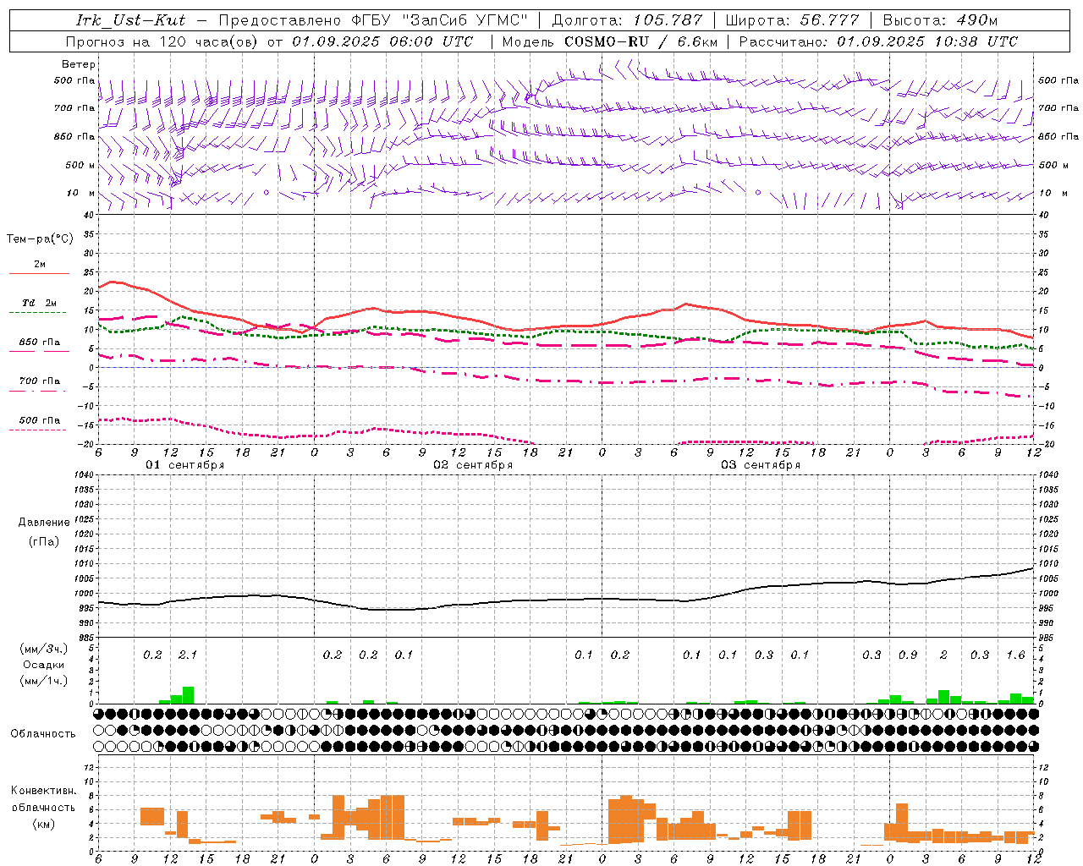Click the date label 03 сентября

point(761,464)
